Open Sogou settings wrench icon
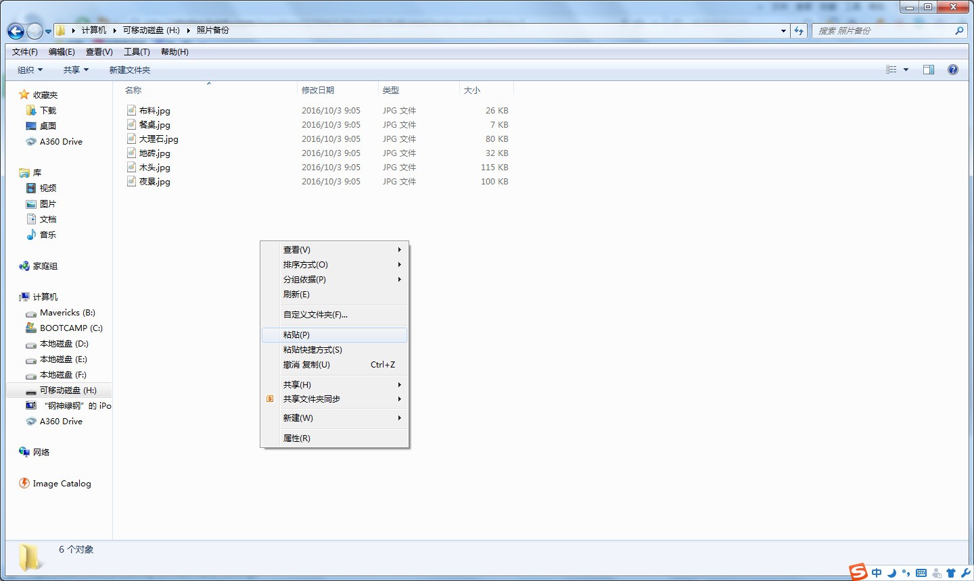Viewport: 974px width, 581px height. click(x=966, y=573)
